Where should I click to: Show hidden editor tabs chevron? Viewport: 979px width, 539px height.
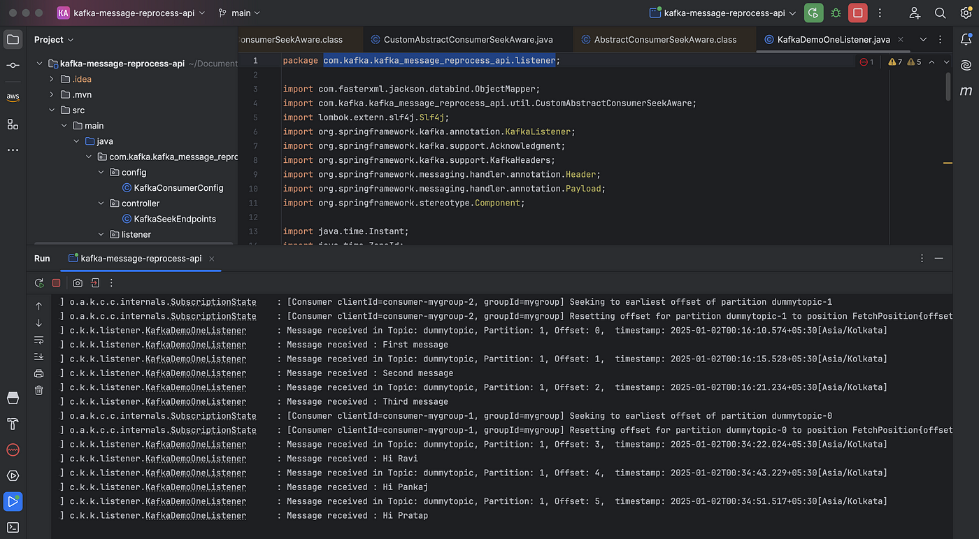click(923, 40)
